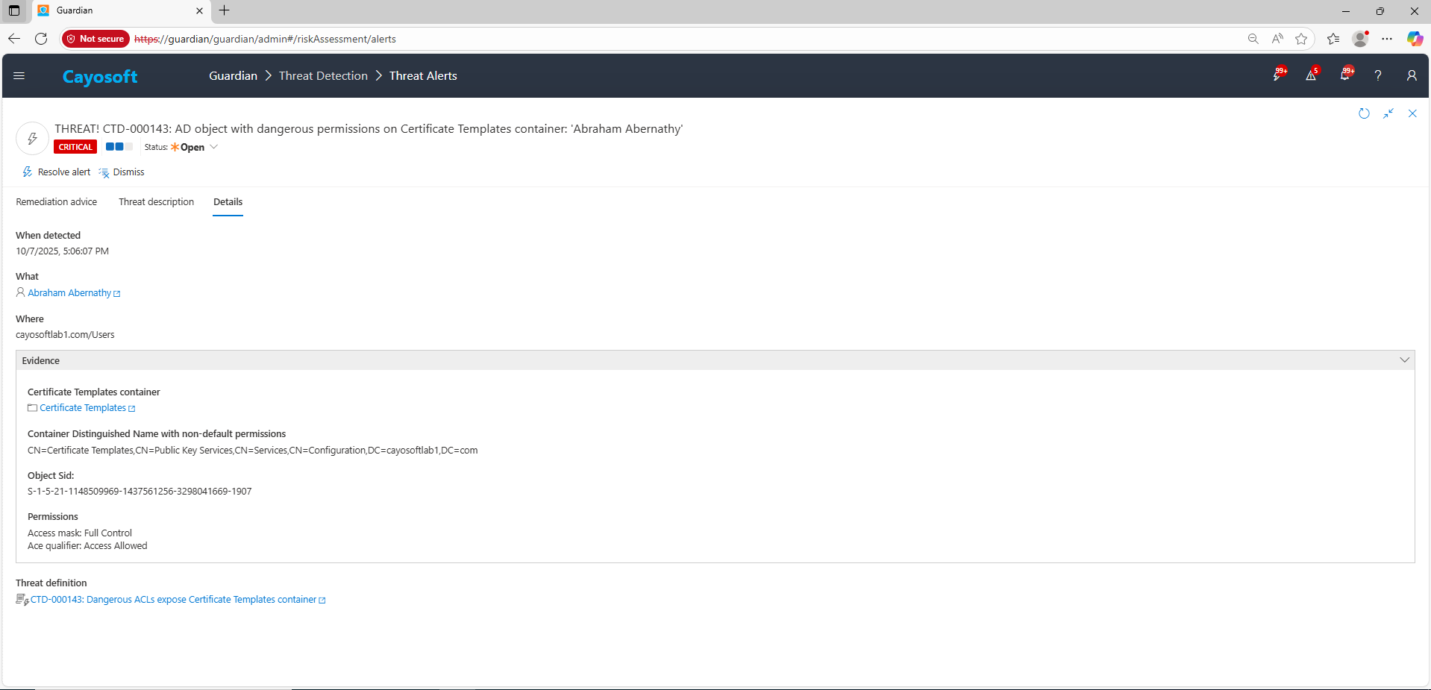1431x690 pixels.
Task: Open the notifications bell icon
Action: click(x=1344, y=75)
